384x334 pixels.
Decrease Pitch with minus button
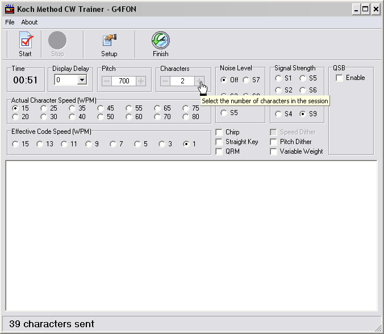point(107,81)
